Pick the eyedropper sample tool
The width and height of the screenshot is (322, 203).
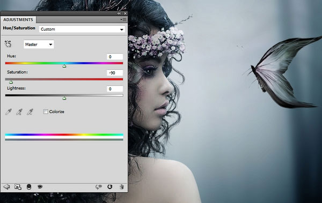[9, 112]
